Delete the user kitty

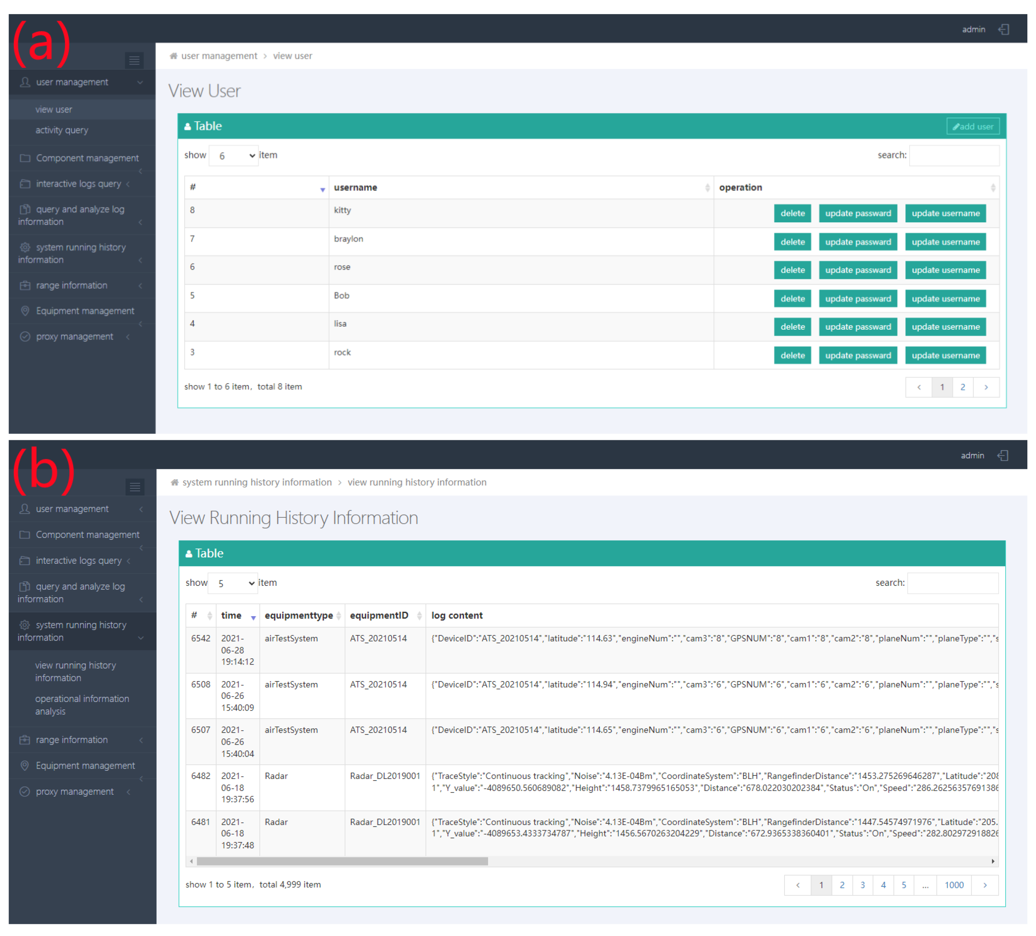(792, 213)
